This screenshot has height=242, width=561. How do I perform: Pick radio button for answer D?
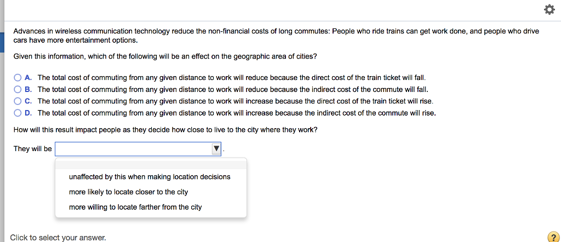[x=18, y=113]
